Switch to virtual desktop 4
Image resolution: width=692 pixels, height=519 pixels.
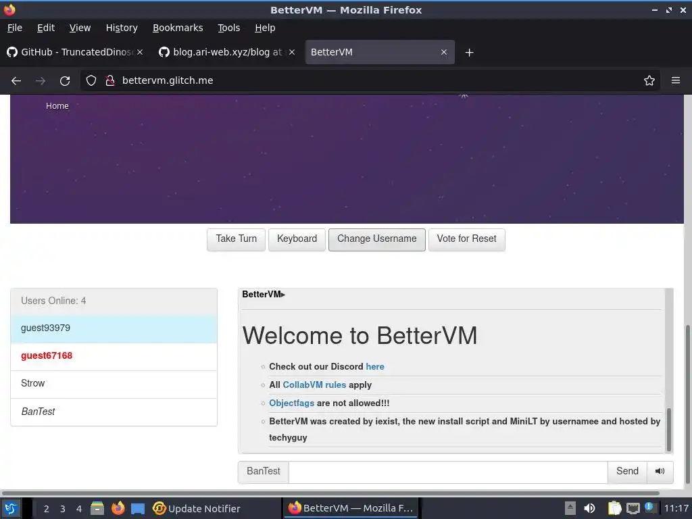click(x=79, y=509)
